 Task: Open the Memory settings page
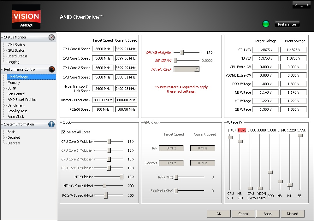tap(14, 83)
